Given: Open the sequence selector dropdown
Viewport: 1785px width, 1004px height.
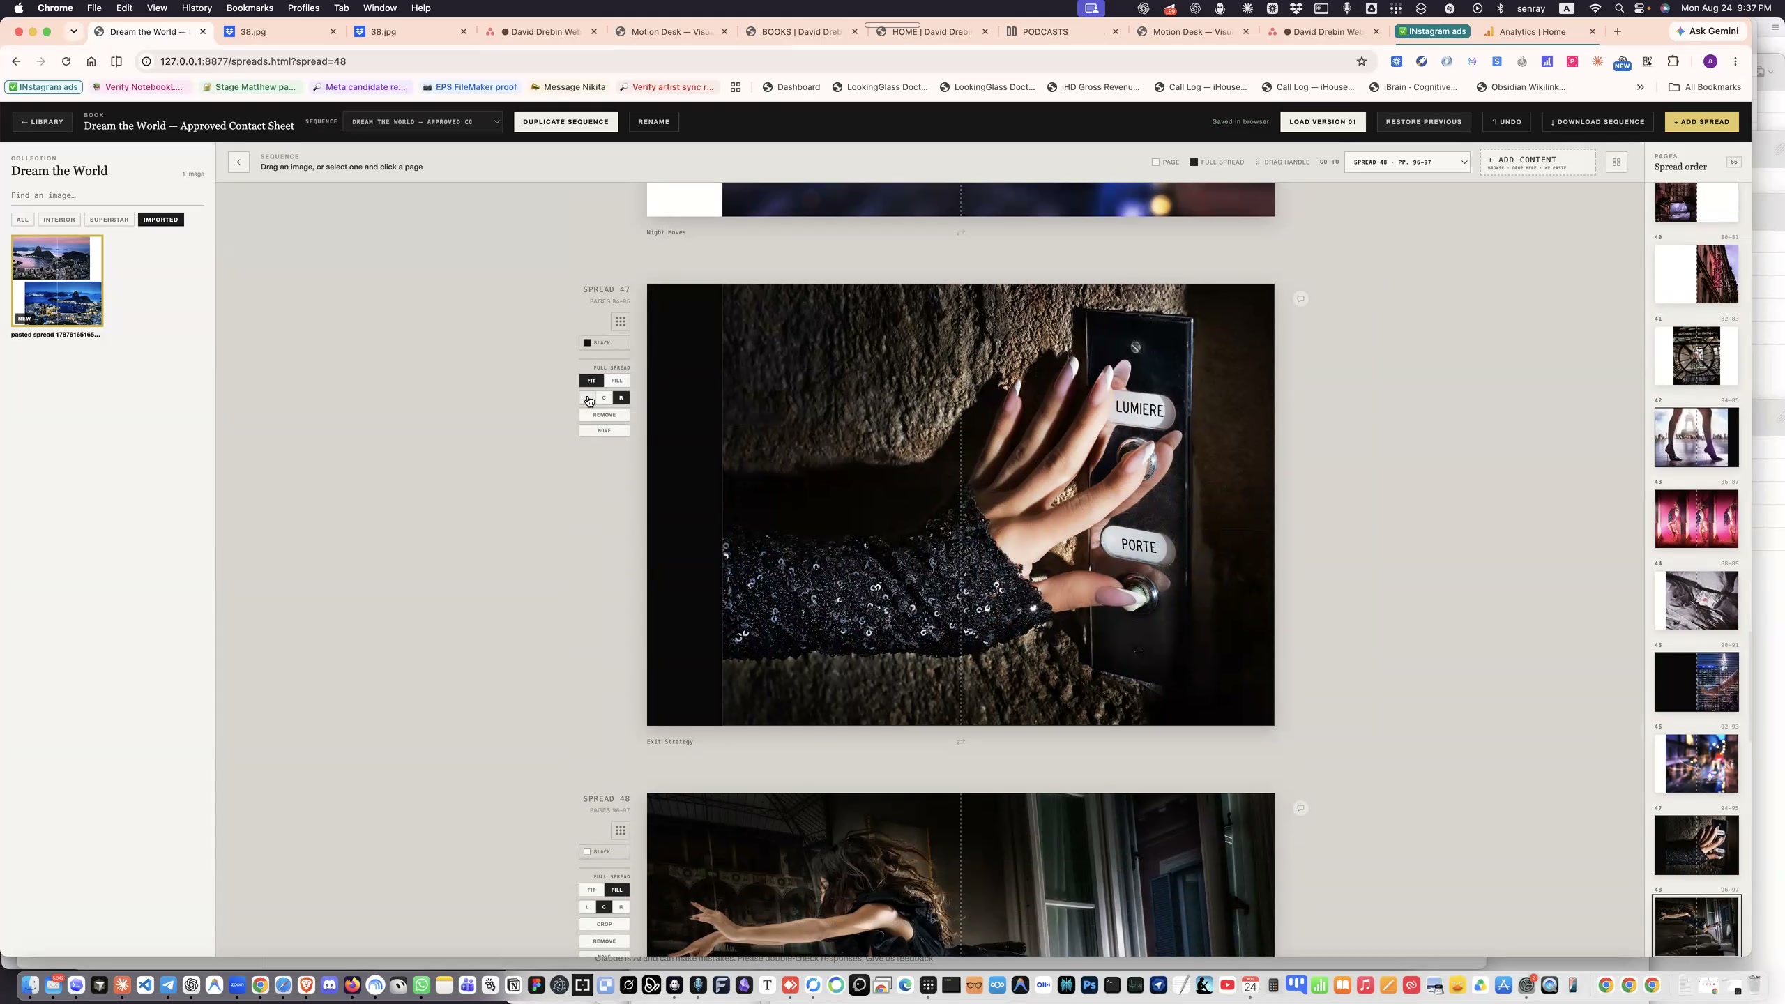Looking at the screenshot, I should point(423,122).
